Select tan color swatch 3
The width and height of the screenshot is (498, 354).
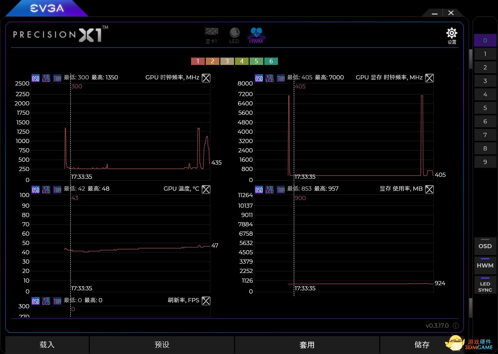click(227, 61)
